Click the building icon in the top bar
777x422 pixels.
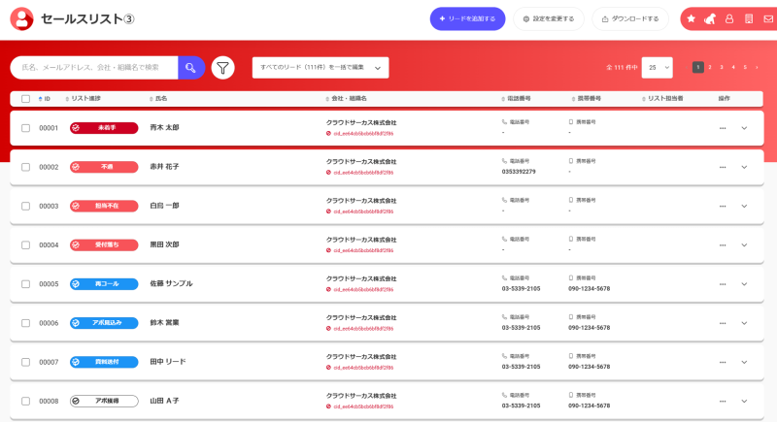click(x=749, y=18)
